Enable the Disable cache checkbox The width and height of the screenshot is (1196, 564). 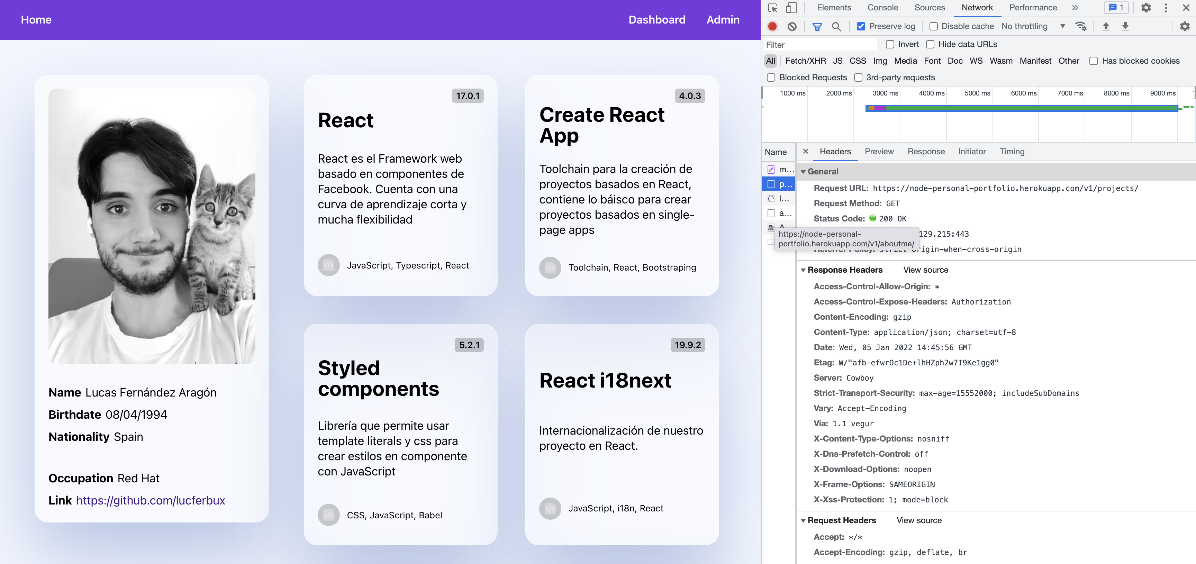tap(933, 26)
